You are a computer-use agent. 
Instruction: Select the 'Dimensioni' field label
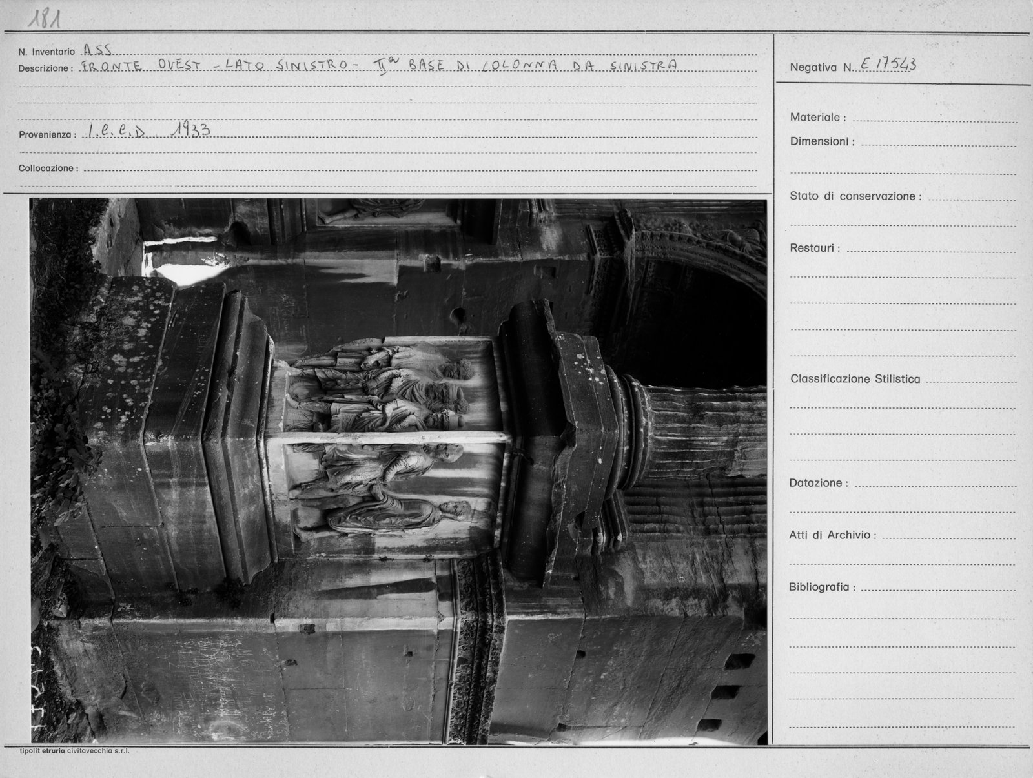[823, 141]
